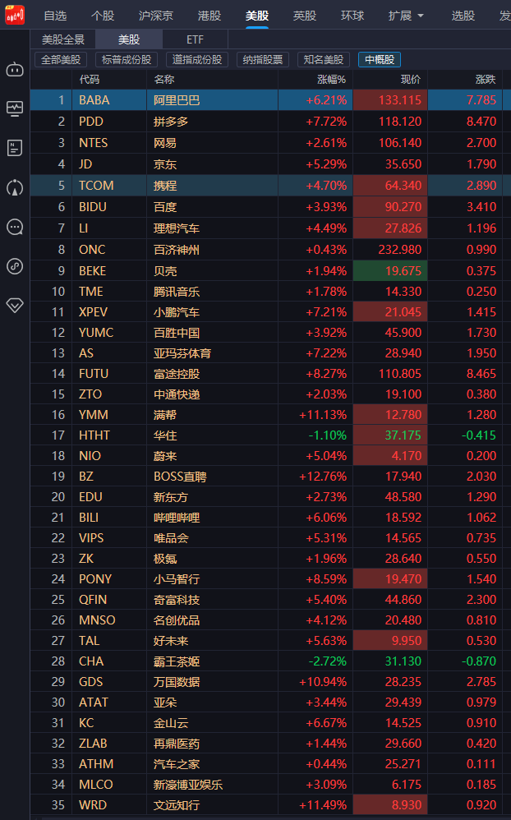Expand the 扩展 dropdown menu
The height and width of the screenshot is (820, 511).
coord(406,16)
